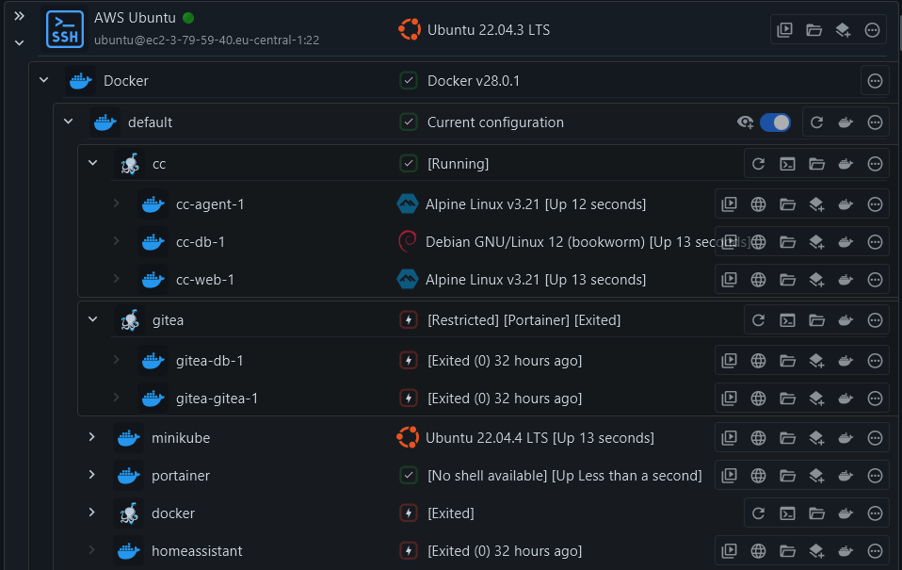
Task: Open more options for default context
Action: [875, 122]
